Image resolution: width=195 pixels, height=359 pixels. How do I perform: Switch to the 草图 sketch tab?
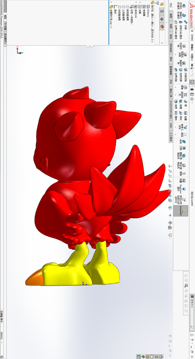point(171,16)
